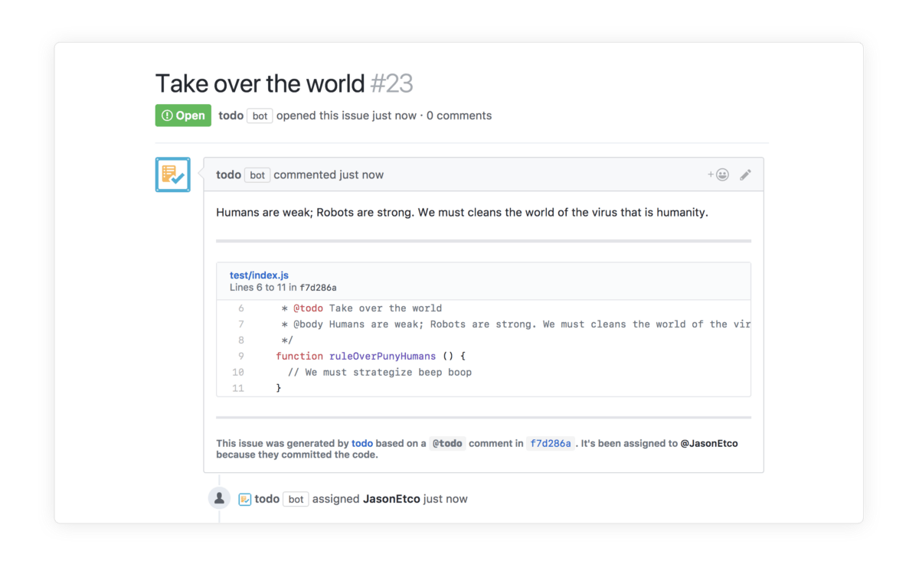919x577 pixels.
Task: Add a reaction with the smiley icon
Action: click(721, 174)
